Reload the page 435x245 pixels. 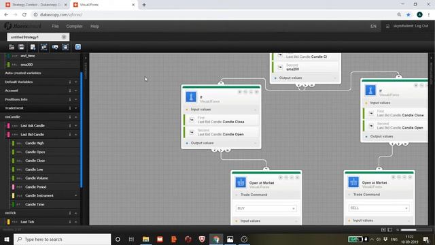pyautogui.click(x=24, y=15)
